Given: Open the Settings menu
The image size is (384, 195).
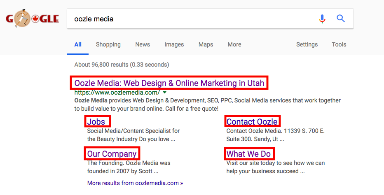Looking at the screenshot, I should [307, 44].
